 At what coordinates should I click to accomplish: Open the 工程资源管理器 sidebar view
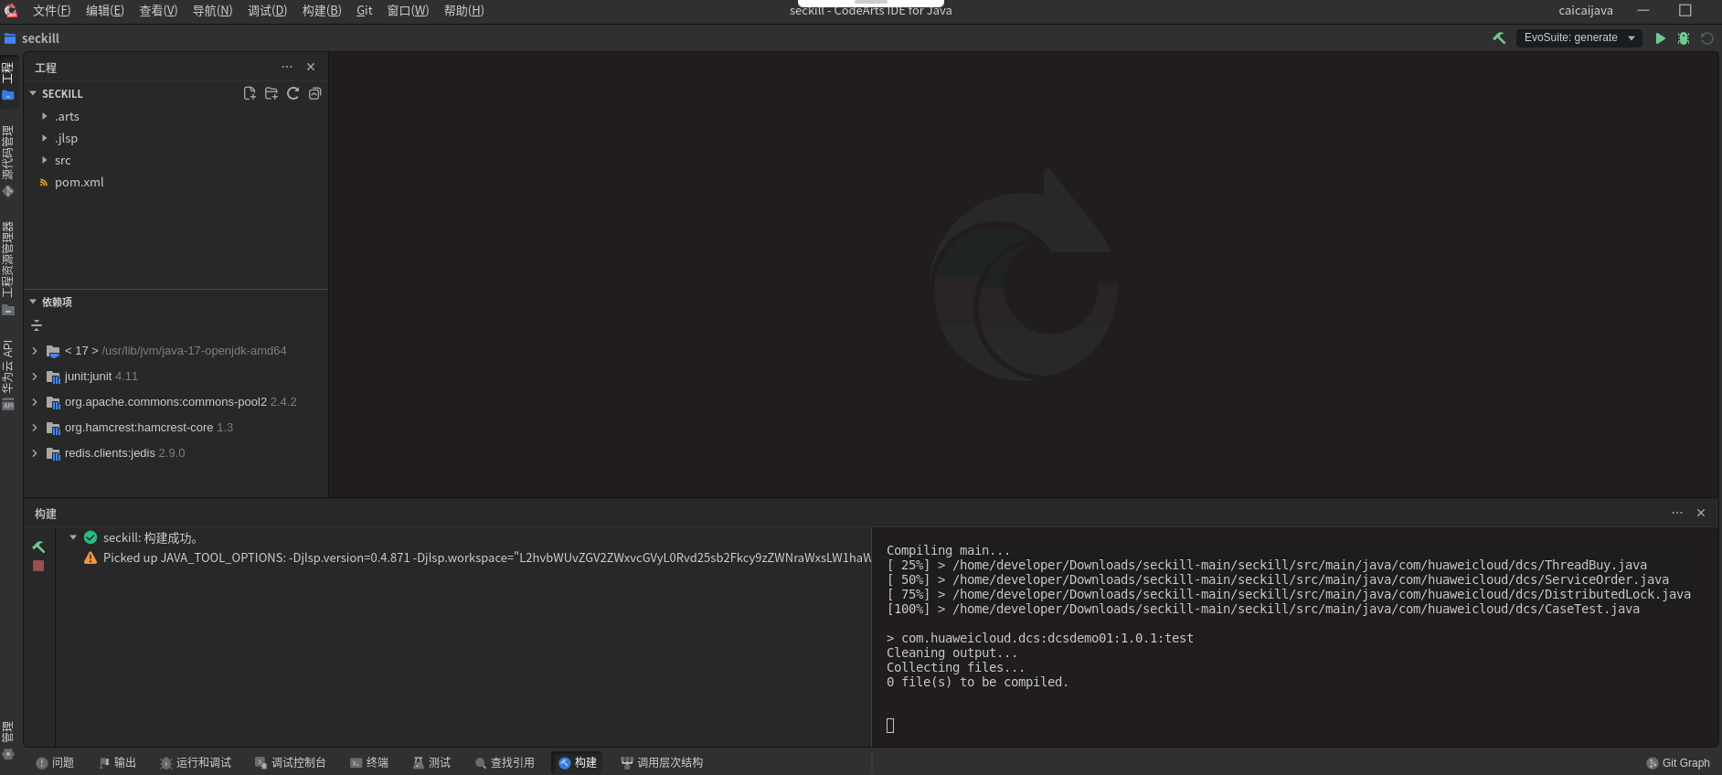8,268
